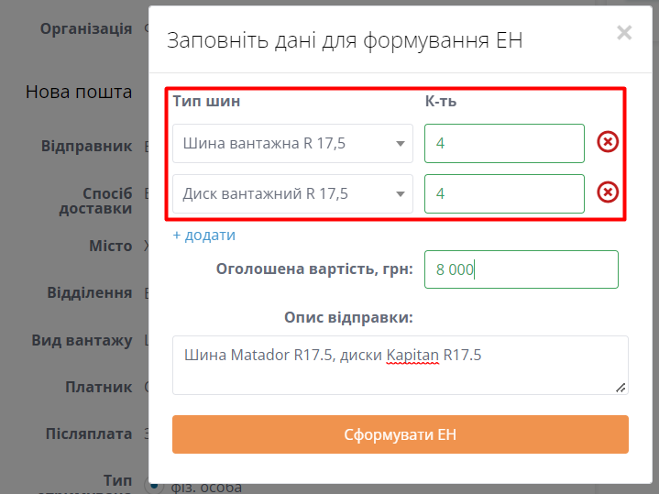Click the К-ть column header
The image size is (659, 494).
(441, 101)
